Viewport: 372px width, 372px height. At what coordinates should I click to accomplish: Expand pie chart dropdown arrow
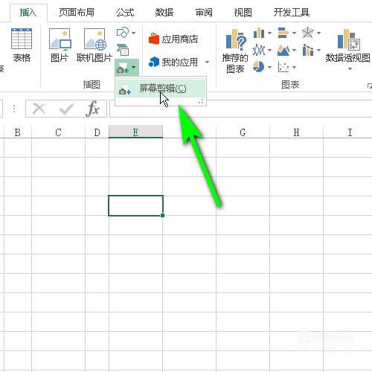(x=269, y=67)
